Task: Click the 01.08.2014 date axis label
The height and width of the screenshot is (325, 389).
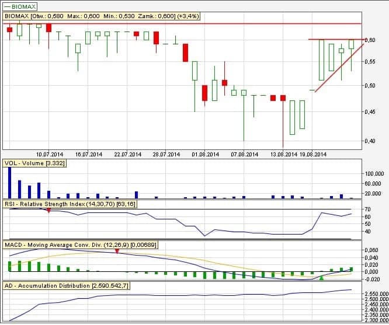Action: 206,155
